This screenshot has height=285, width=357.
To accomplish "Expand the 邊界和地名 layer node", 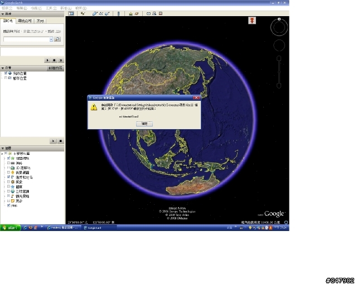I will (4, 177).
